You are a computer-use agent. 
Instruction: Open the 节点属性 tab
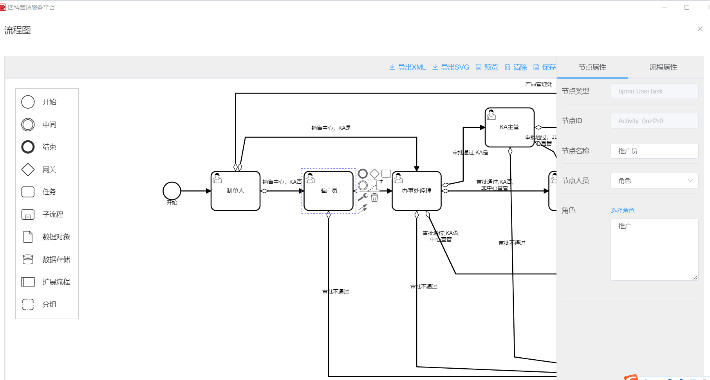pyautogui.click(x=592, y=67)
